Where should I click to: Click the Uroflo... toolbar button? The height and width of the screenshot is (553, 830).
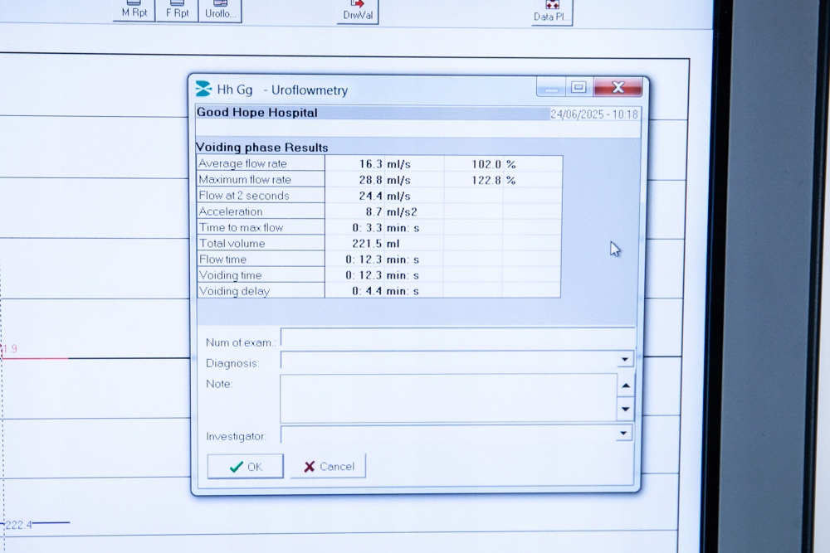pyautogui.click(x=220, y=11)
